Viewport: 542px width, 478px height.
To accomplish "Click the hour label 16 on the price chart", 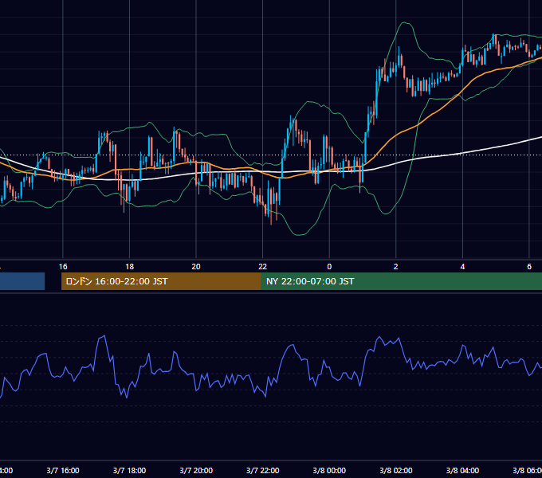I will tap(63, 267).
